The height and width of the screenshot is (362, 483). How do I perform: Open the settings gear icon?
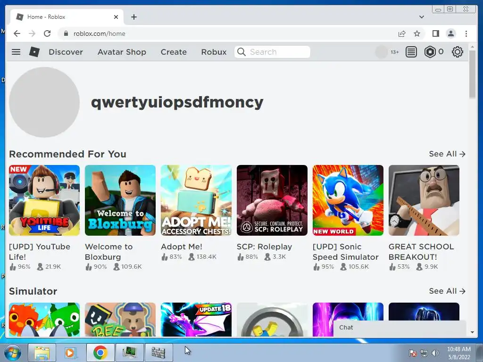[x=458, y=52]
